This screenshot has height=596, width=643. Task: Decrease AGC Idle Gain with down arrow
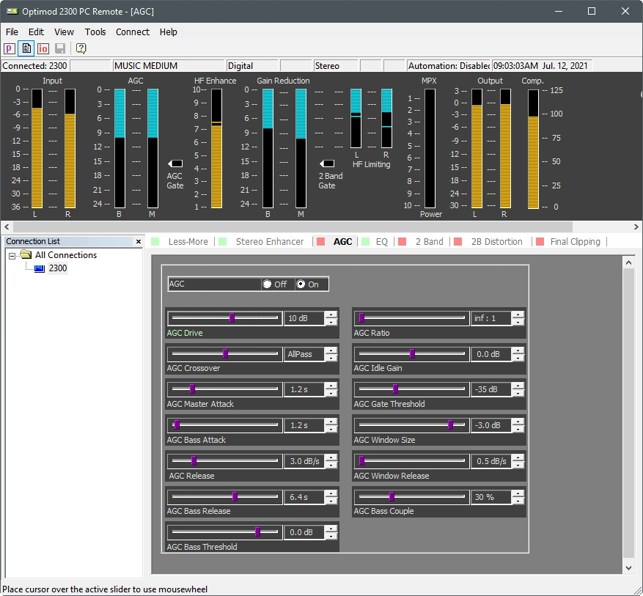pos(518,358)
